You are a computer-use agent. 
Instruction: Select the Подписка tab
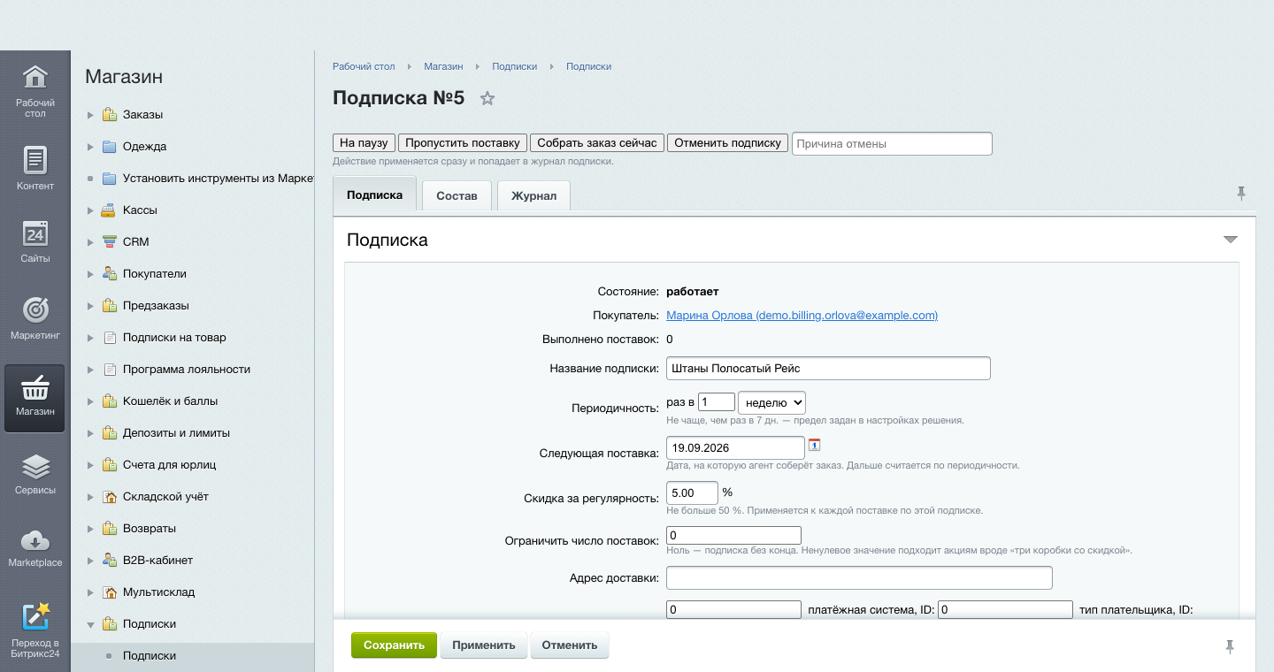click(x=374, y=195)
